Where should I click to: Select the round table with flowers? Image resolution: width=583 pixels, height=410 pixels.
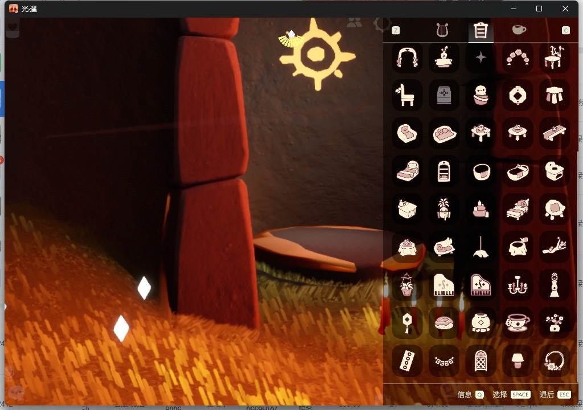coord(517,133)
